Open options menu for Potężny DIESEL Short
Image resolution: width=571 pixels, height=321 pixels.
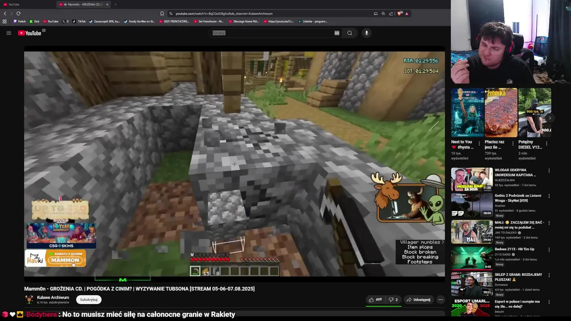(x=546, y=144)
